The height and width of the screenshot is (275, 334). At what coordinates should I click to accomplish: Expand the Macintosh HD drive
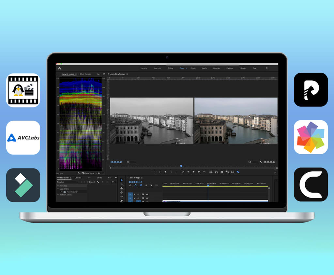[x=61, y=192]
